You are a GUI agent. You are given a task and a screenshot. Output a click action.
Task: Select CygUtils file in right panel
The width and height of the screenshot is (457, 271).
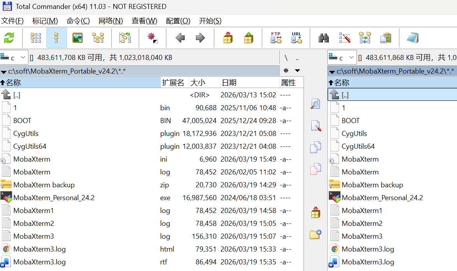click(x=392, y=134)
